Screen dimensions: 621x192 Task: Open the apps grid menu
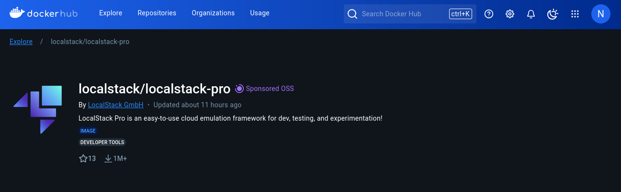tap(575, 14)
